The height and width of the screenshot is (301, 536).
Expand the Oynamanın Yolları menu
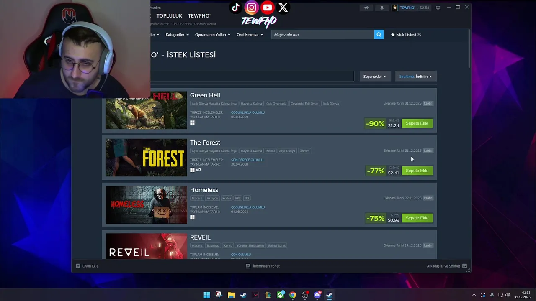pyautogui.click(x=213, y=35)
